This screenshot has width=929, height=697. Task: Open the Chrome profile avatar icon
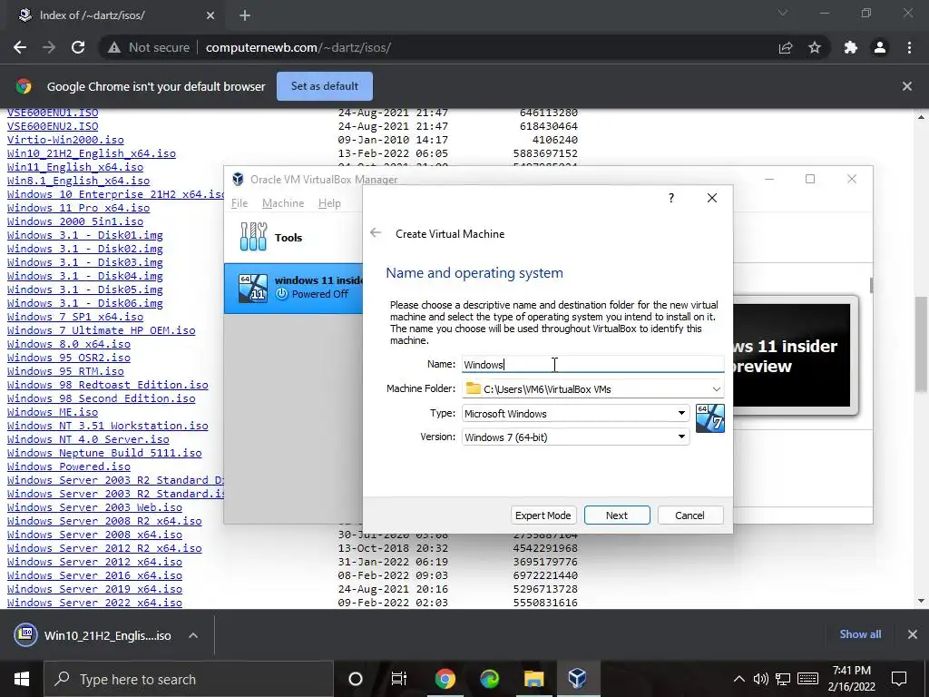pos(880,47)
